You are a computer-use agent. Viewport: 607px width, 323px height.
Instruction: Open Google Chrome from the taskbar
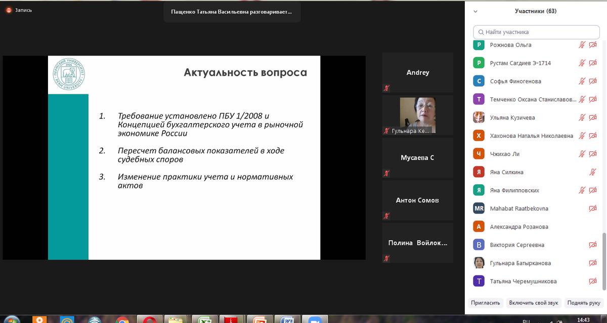click(122, 320)
